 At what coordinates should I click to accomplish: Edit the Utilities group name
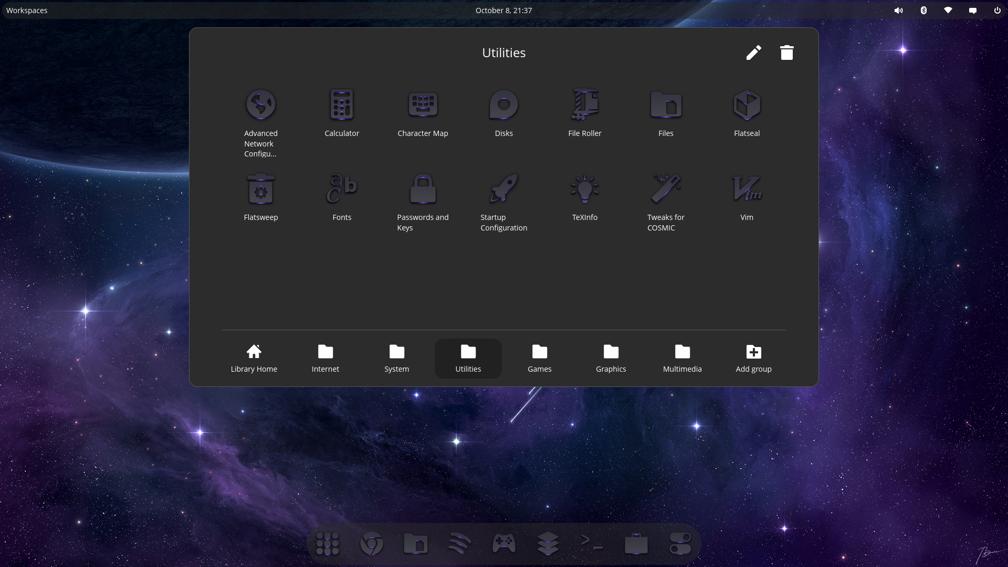(753, 52)
